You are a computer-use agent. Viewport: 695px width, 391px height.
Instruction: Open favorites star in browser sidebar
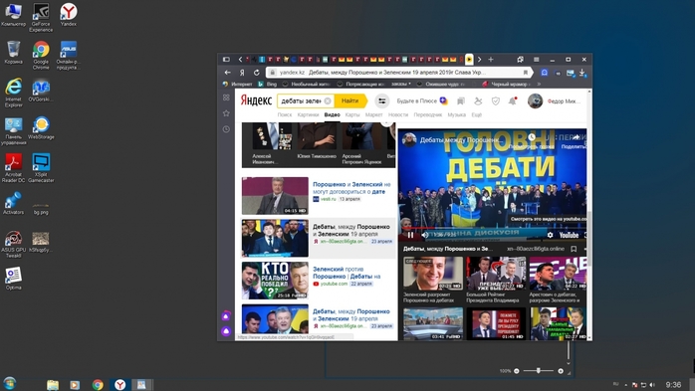[x=226, y=113]
